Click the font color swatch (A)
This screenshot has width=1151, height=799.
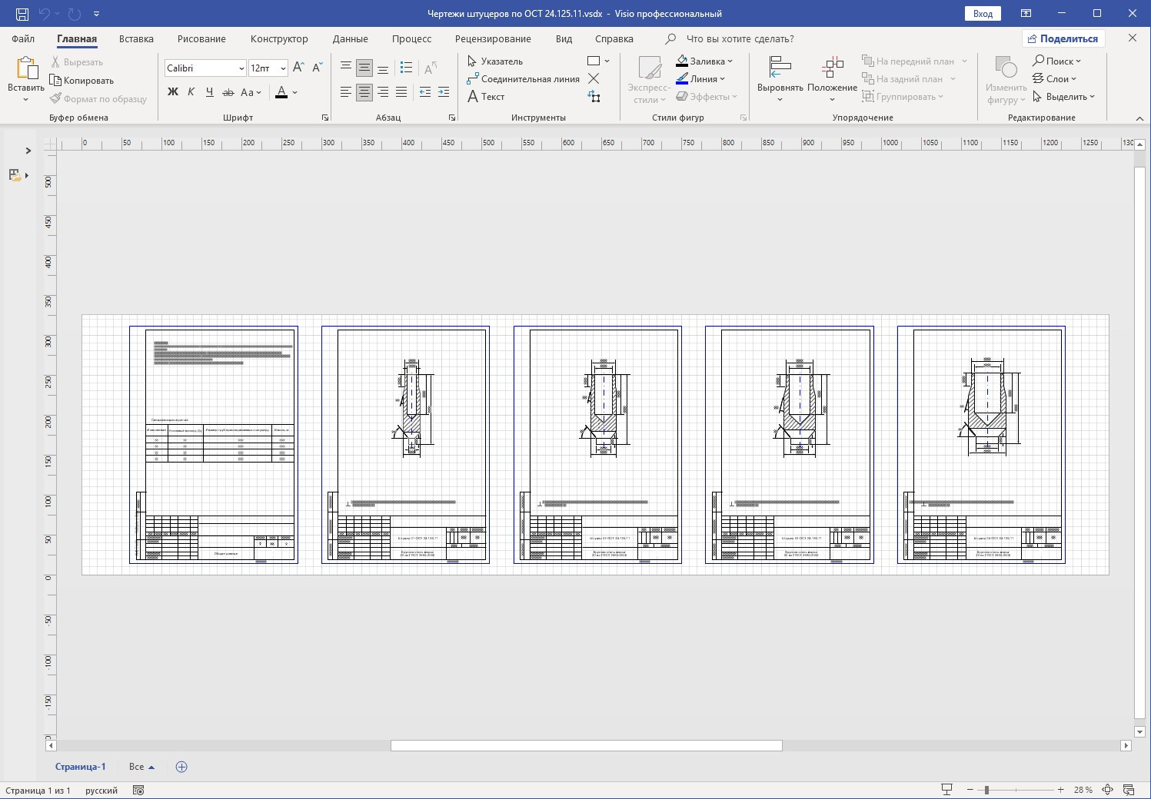pyautogui.click(x=281, y=92)
